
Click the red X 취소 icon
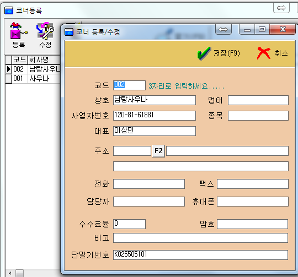[x=264, y=53]
